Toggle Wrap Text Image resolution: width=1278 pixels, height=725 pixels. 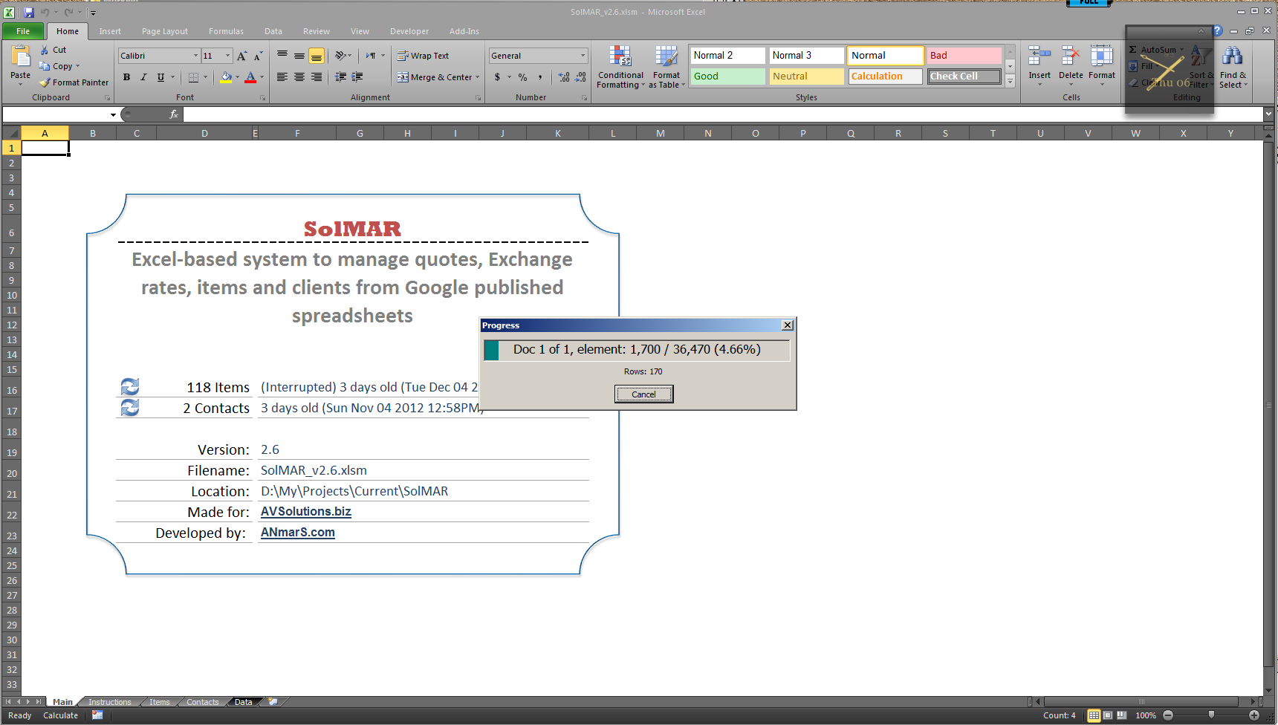click(x=423, y=56)
